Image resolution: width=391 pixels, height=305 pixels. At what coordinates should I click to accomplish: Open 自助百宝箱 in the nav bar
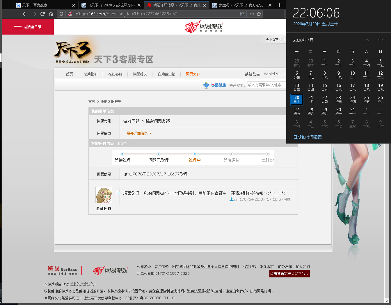[166, 74]
